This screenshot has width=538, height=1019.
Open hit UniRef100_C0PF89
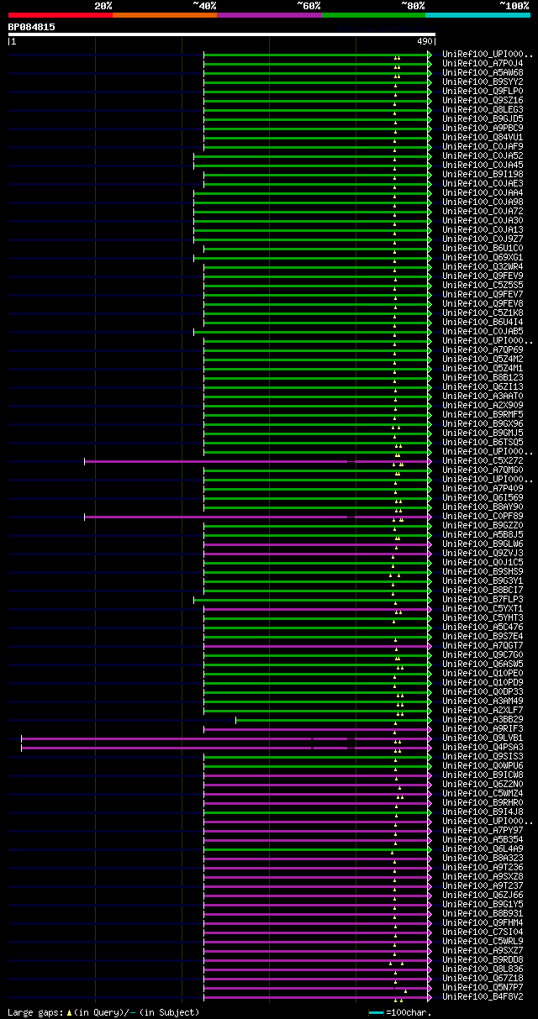[x=483, y=516]
